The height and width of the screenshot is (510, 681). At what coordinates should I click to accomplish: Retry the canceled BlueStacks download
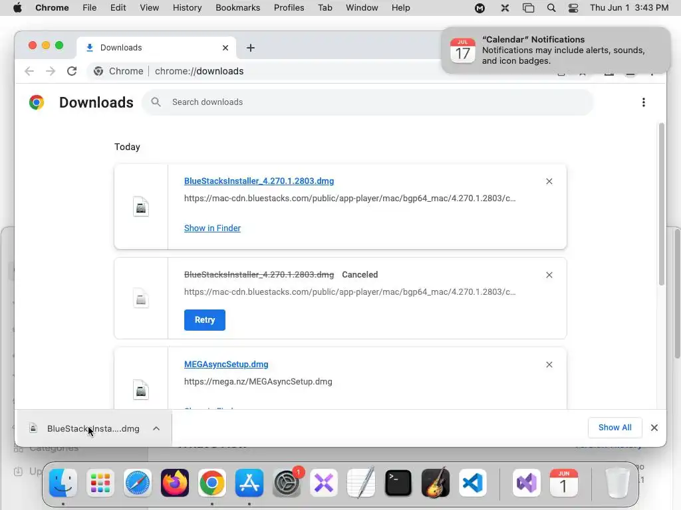[205, 320]
